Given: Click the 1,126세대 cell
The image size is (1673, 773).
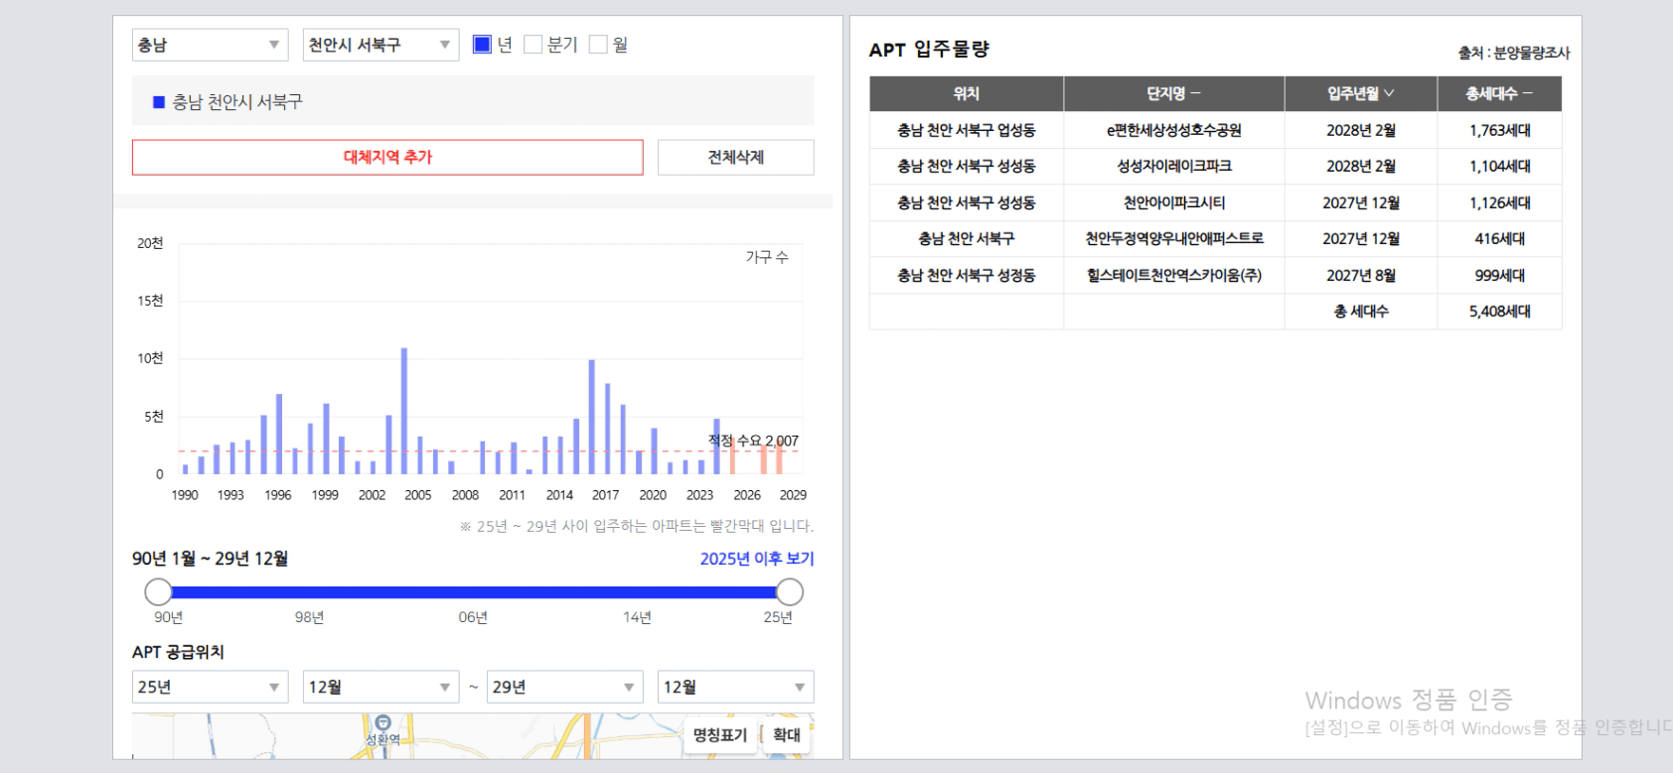Looking at the screenshot, I should pyautogui.click(x=1499, y=202).
